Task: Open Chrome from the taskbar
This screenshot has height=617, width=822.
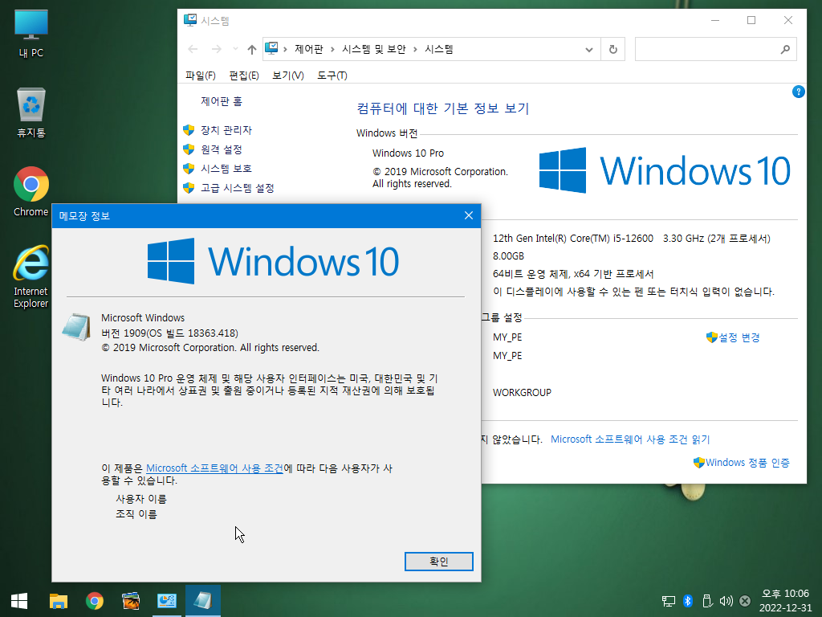Action: (95, 601)
